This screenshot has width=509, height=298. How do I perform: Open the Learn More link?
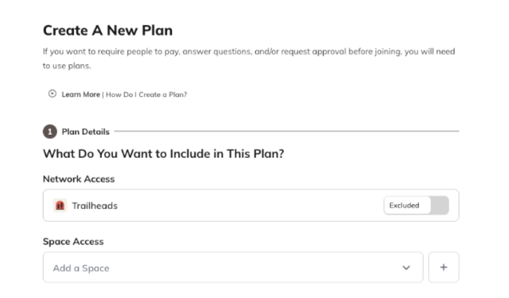(x=81, y=94)
